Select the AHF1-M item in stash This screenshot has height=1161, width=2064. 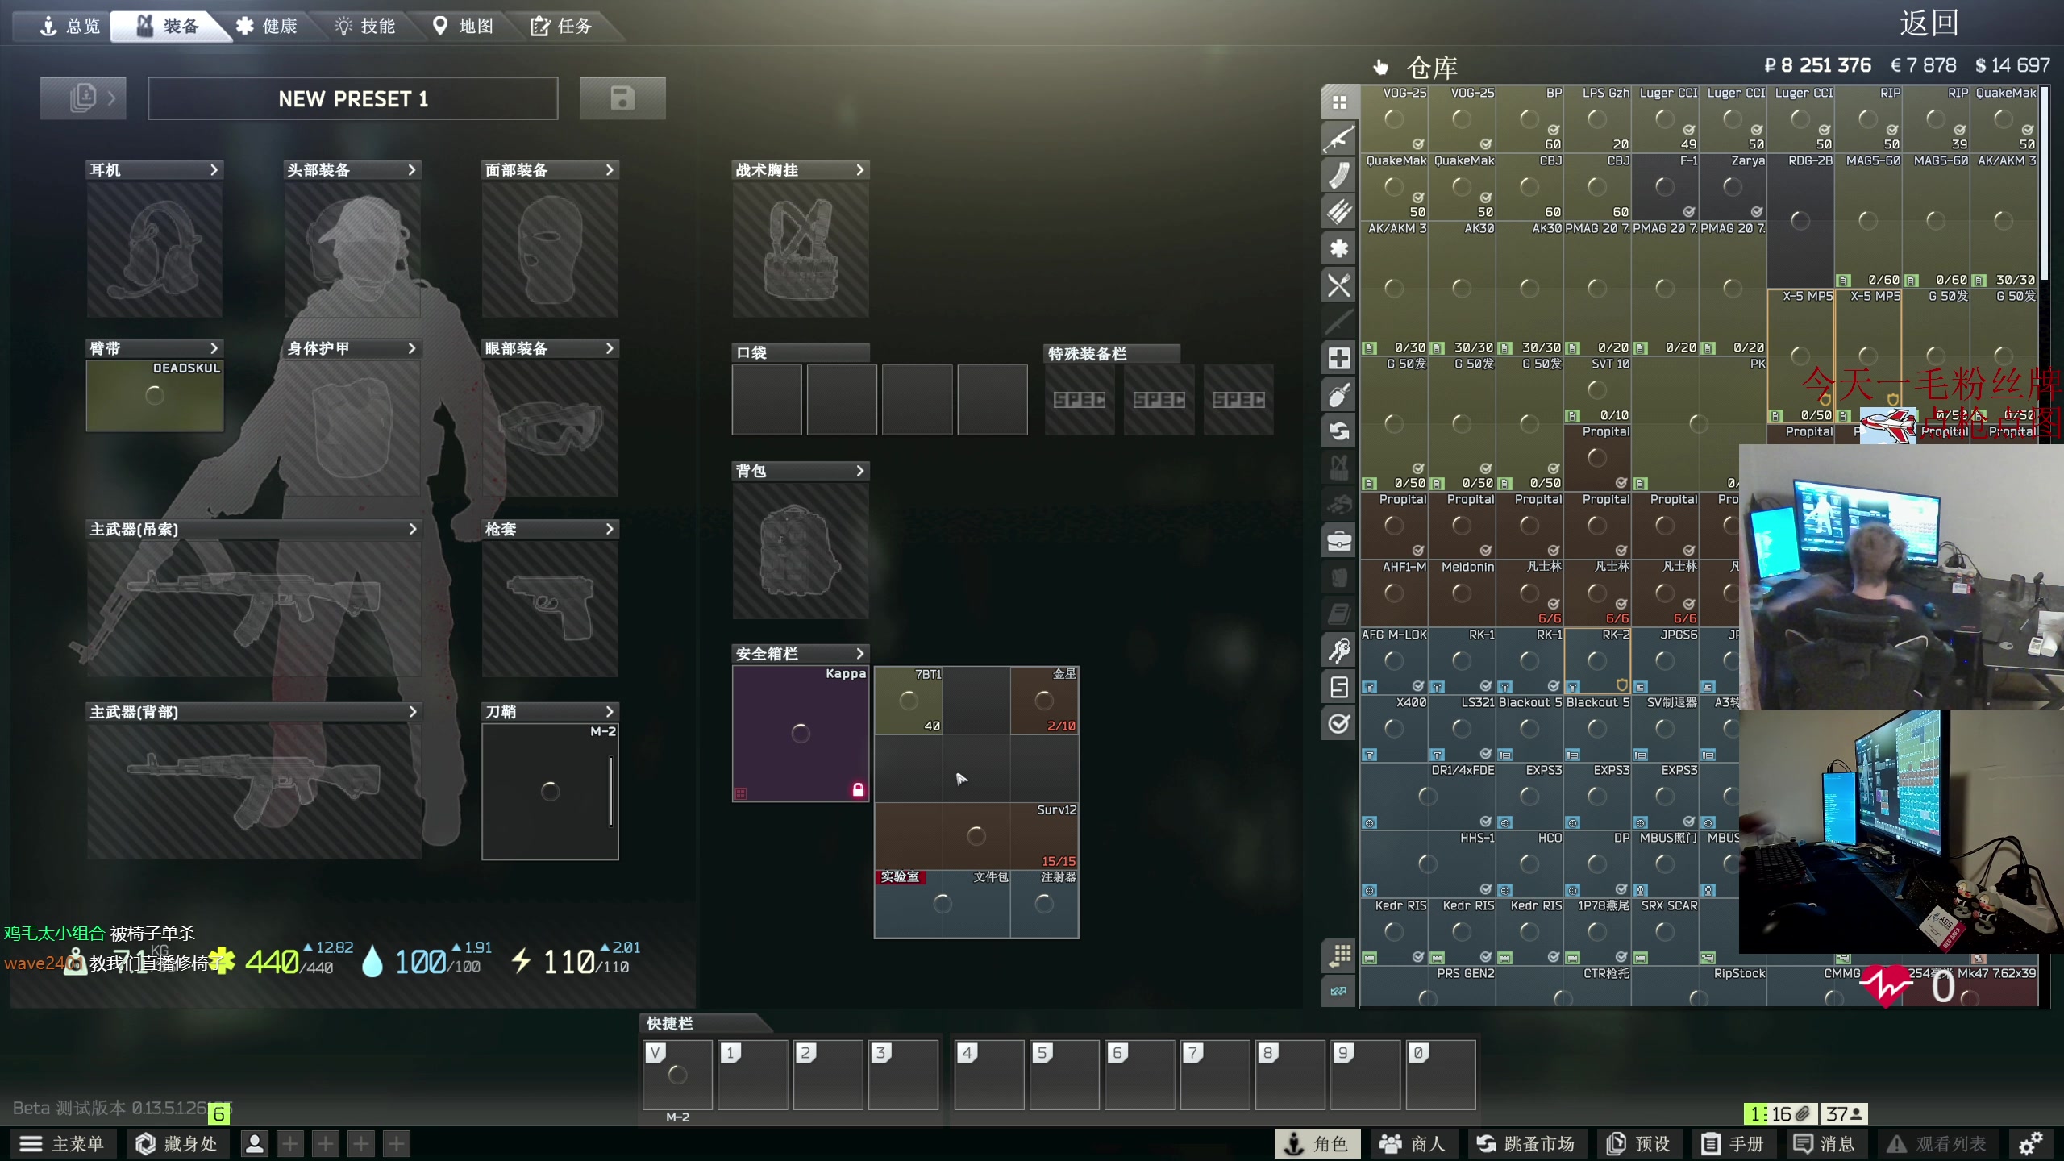1394,593
